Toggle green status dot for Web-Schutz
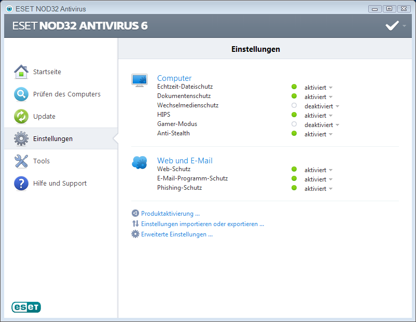 coord(294,169)
